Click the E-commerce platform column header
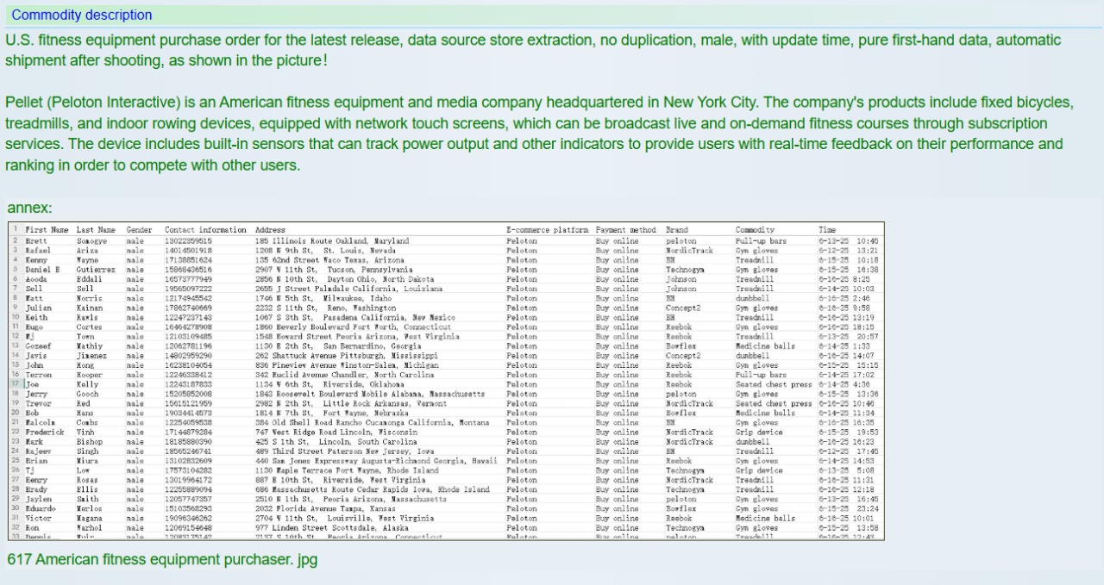 click(547, 230)
